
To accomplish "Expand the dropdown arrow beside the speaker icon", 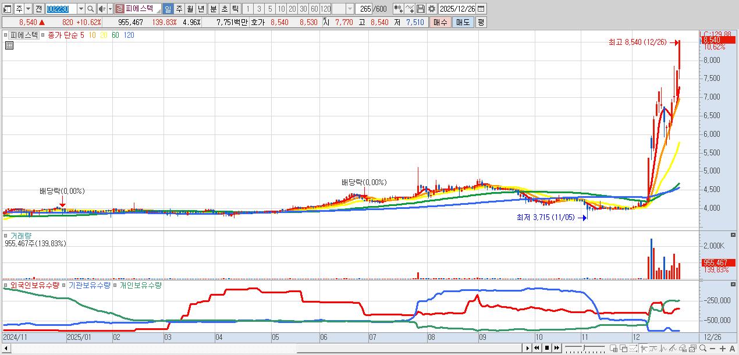I will point(110,9).
